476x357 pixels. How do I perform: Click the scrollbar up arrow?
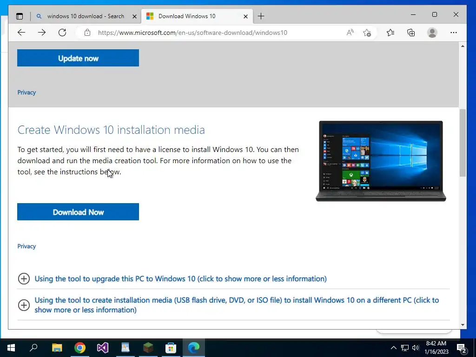pos(463,46)
